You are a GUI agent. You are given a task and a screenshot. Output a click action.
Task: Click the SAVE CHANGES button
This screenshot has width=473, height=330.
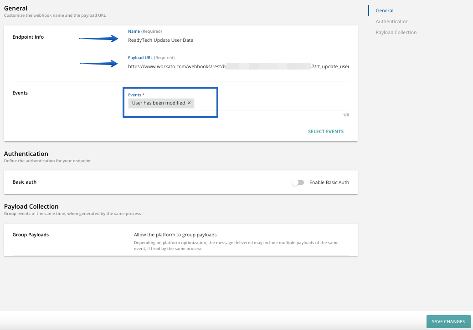pos(448,321)
